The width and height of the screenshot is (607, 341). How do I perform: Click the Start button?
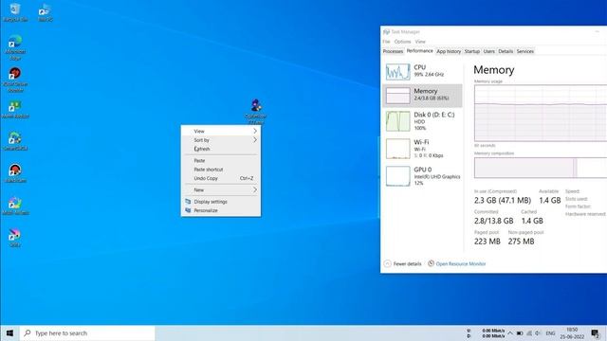click(9, 332)
